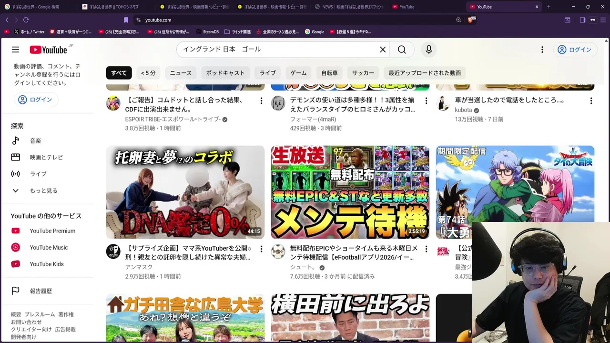
Task: Click the magnifier search button
Action: point(402,50)
